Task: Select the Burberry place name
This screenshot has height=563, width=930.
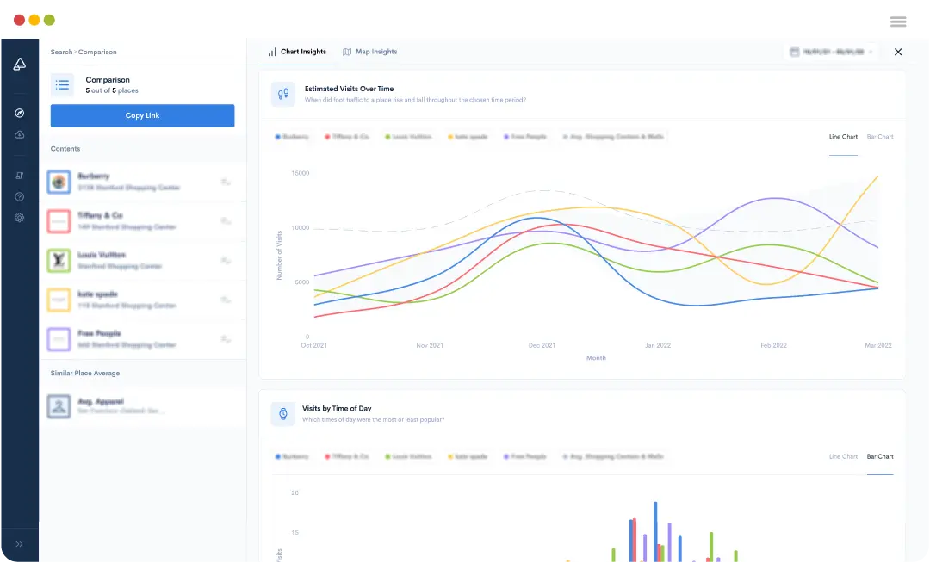Action: pyautogui.click(x=94, y=176)
